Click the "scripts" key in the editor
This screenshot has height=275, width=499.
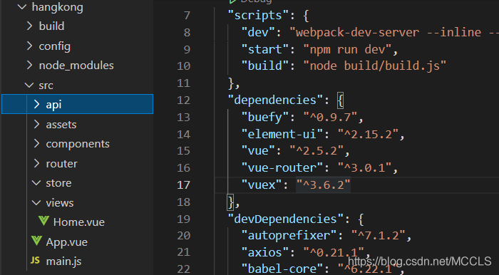pyautogui.click(x=258, y=15)
